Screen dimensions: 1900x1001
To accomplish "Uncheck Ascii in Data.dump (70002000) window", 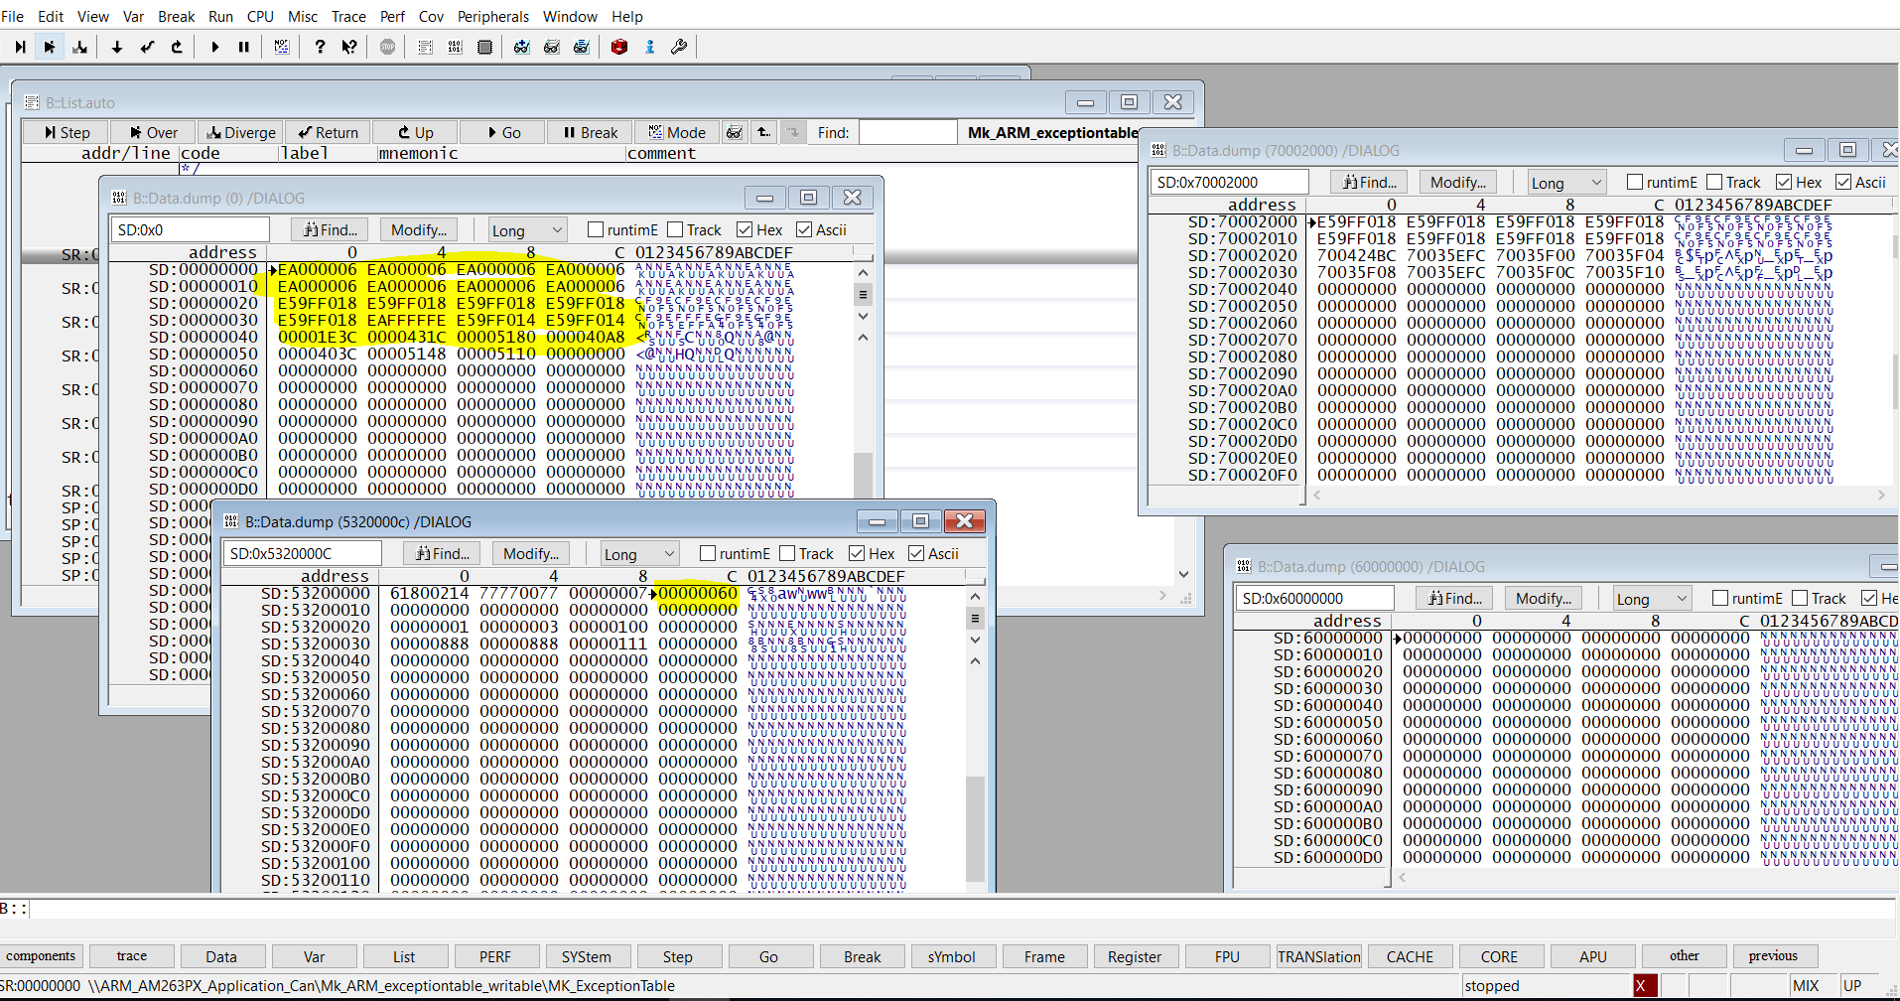I will click(1843, 182).
